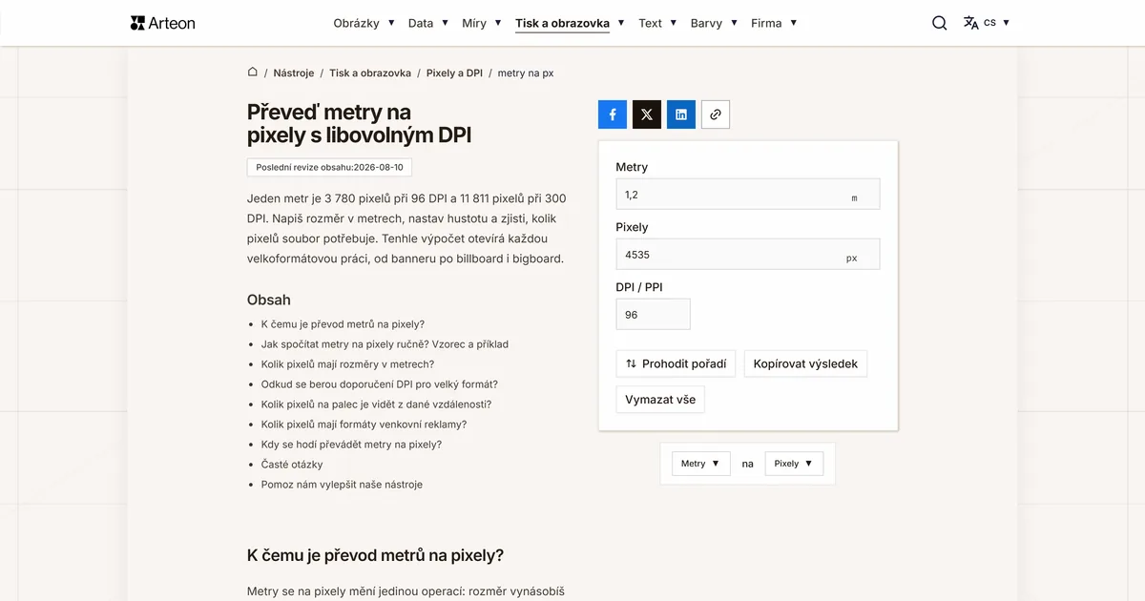
Task: Click the Kopírovat výsledek button
Action: coord(805,363)
